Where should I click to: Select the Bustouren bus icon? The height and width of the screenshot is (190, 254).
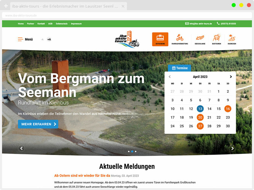(216, 39)
